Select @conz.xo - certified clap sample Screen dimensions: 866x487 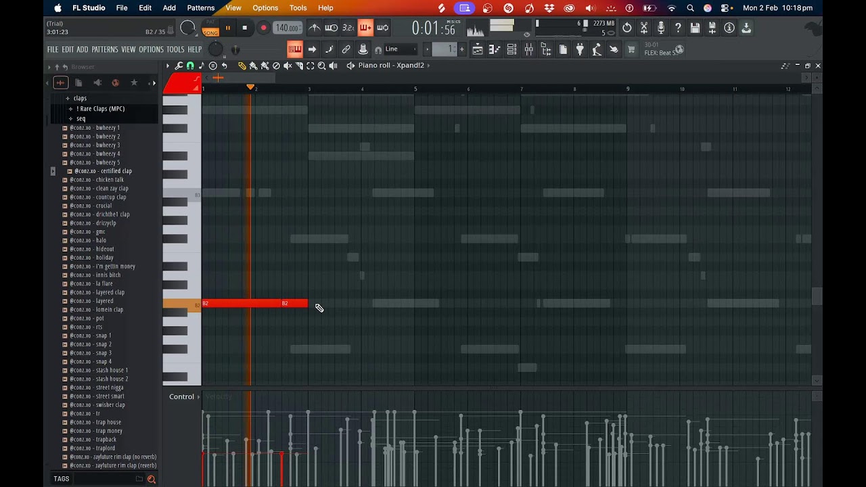tap(103, 171)
